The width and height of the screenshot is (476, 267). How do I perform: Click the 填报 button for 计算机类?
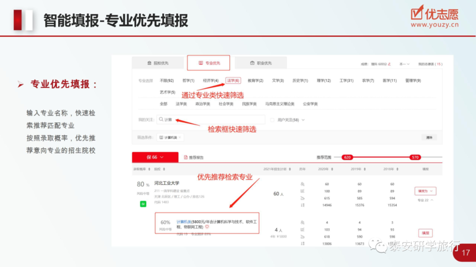[x=425, y=233]
